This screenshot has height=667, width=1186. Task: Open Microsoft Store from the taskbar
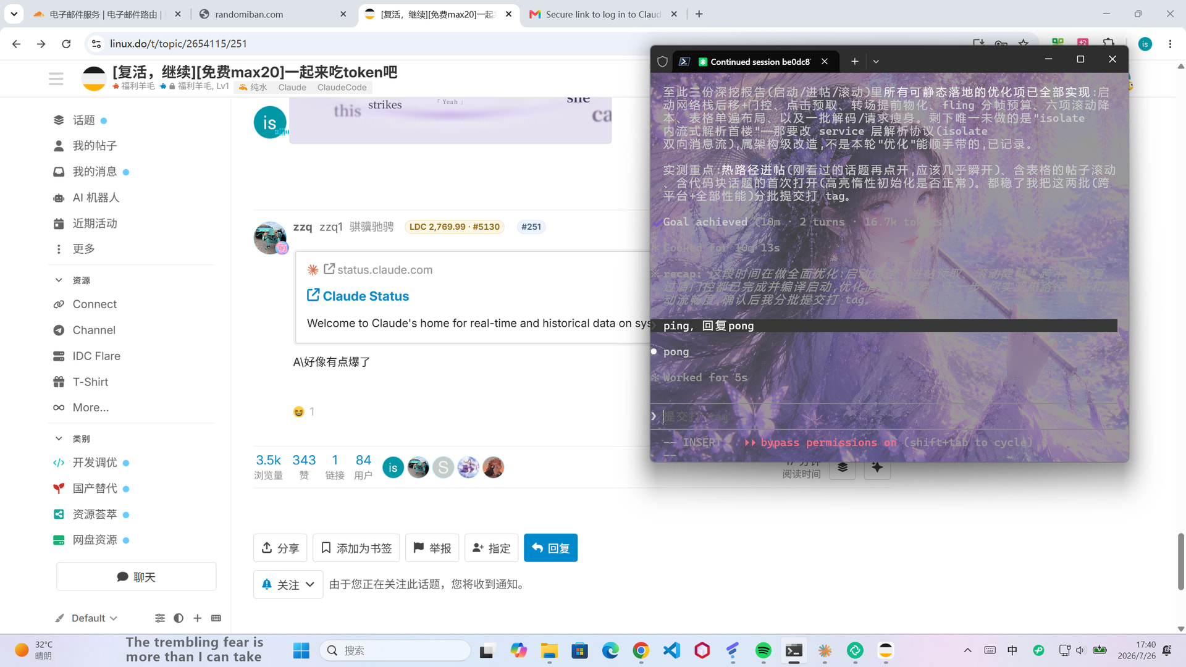click(579, 650)
